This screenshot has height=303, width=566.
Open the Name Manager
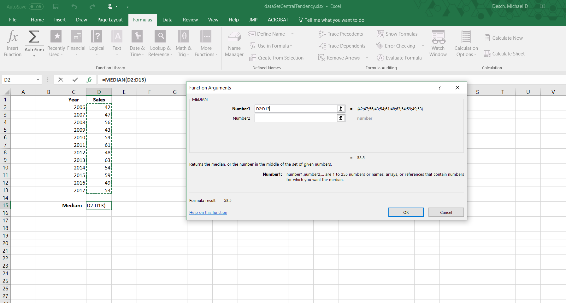coord(234,44)
